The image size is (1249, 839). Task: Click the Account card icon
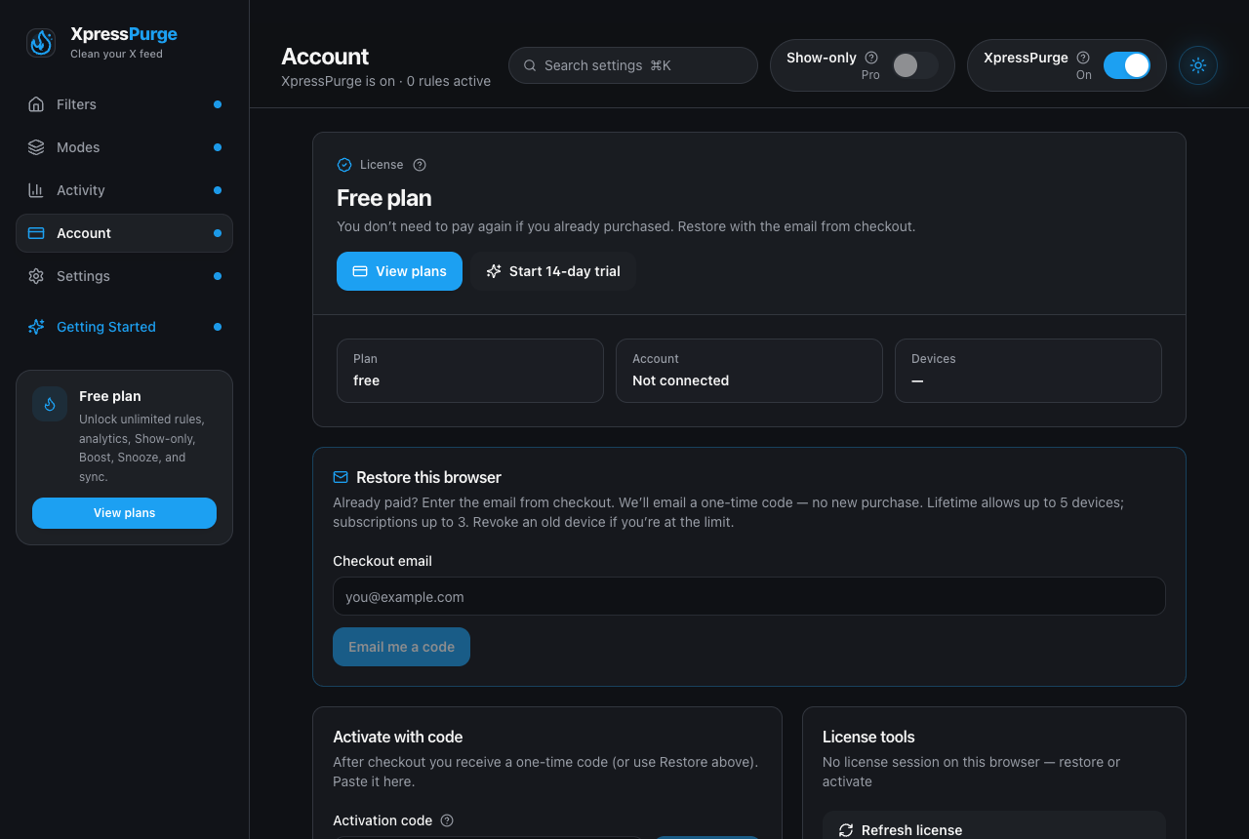(36, 233)
